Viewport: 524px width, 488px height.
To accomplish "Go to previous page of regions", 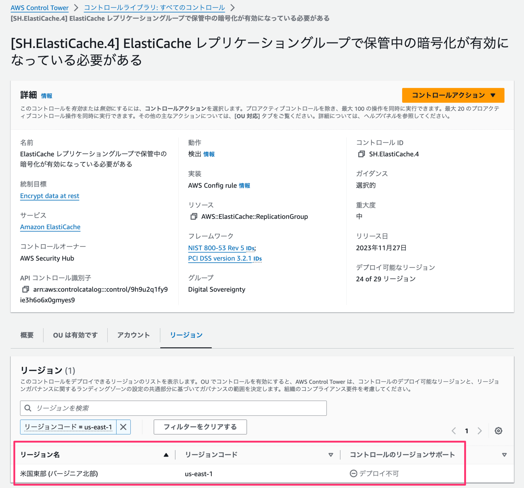I will click(454, 431).
